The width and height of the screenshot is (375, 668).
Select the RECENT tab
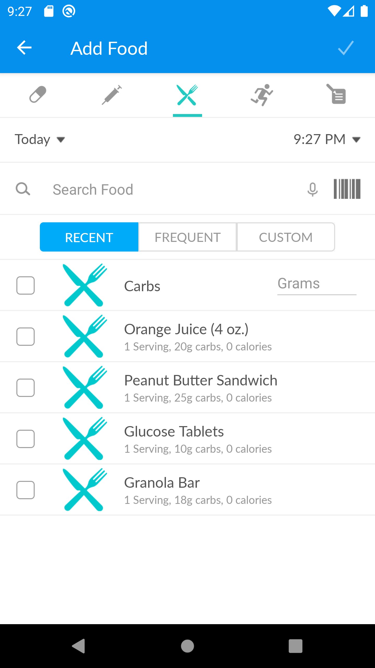(x=89, y=237)
